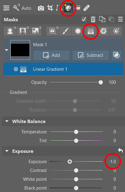Click the Subtract button
Viewport: 125px width, 192px height.
click(x=91, y=55)
